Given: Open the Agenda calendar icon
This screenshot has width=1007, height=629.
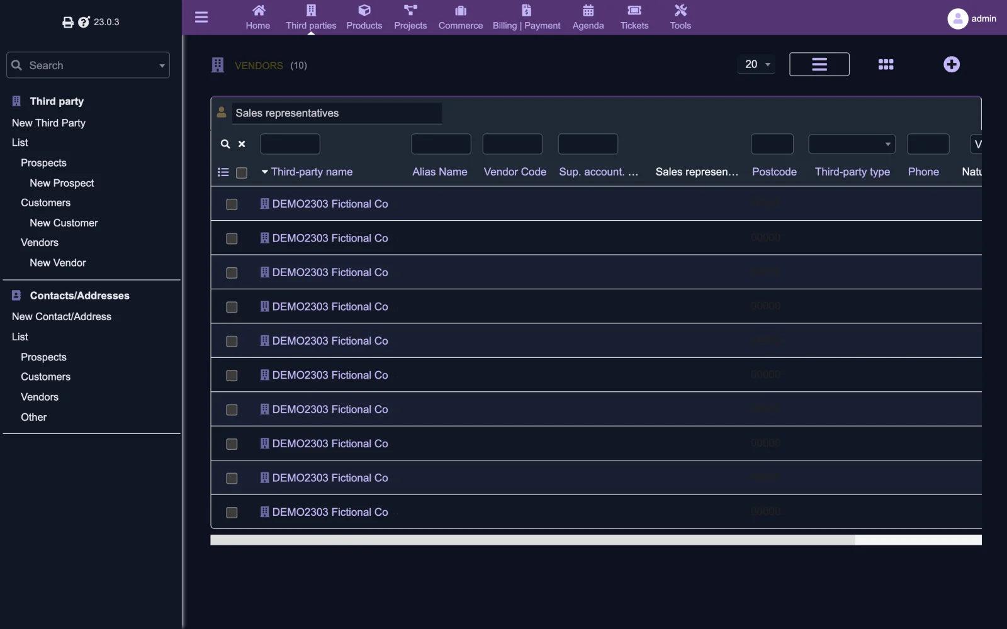Looking at the screenshot, I should coord(588,10).
